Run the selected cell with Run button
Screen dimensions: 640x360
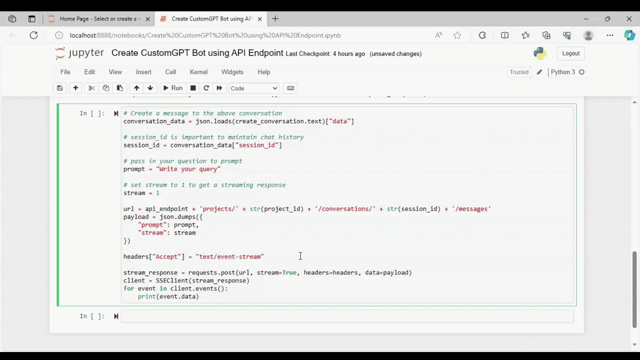tap(172, 88)
